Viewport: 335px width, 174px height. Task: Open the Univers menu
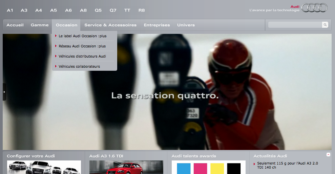186,25
